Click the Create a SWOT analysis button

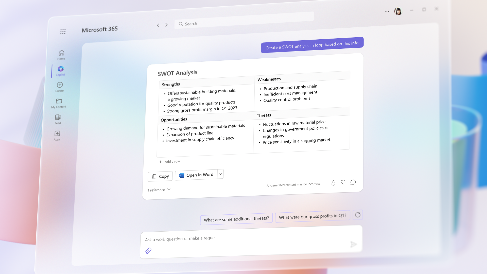[312, 43]
